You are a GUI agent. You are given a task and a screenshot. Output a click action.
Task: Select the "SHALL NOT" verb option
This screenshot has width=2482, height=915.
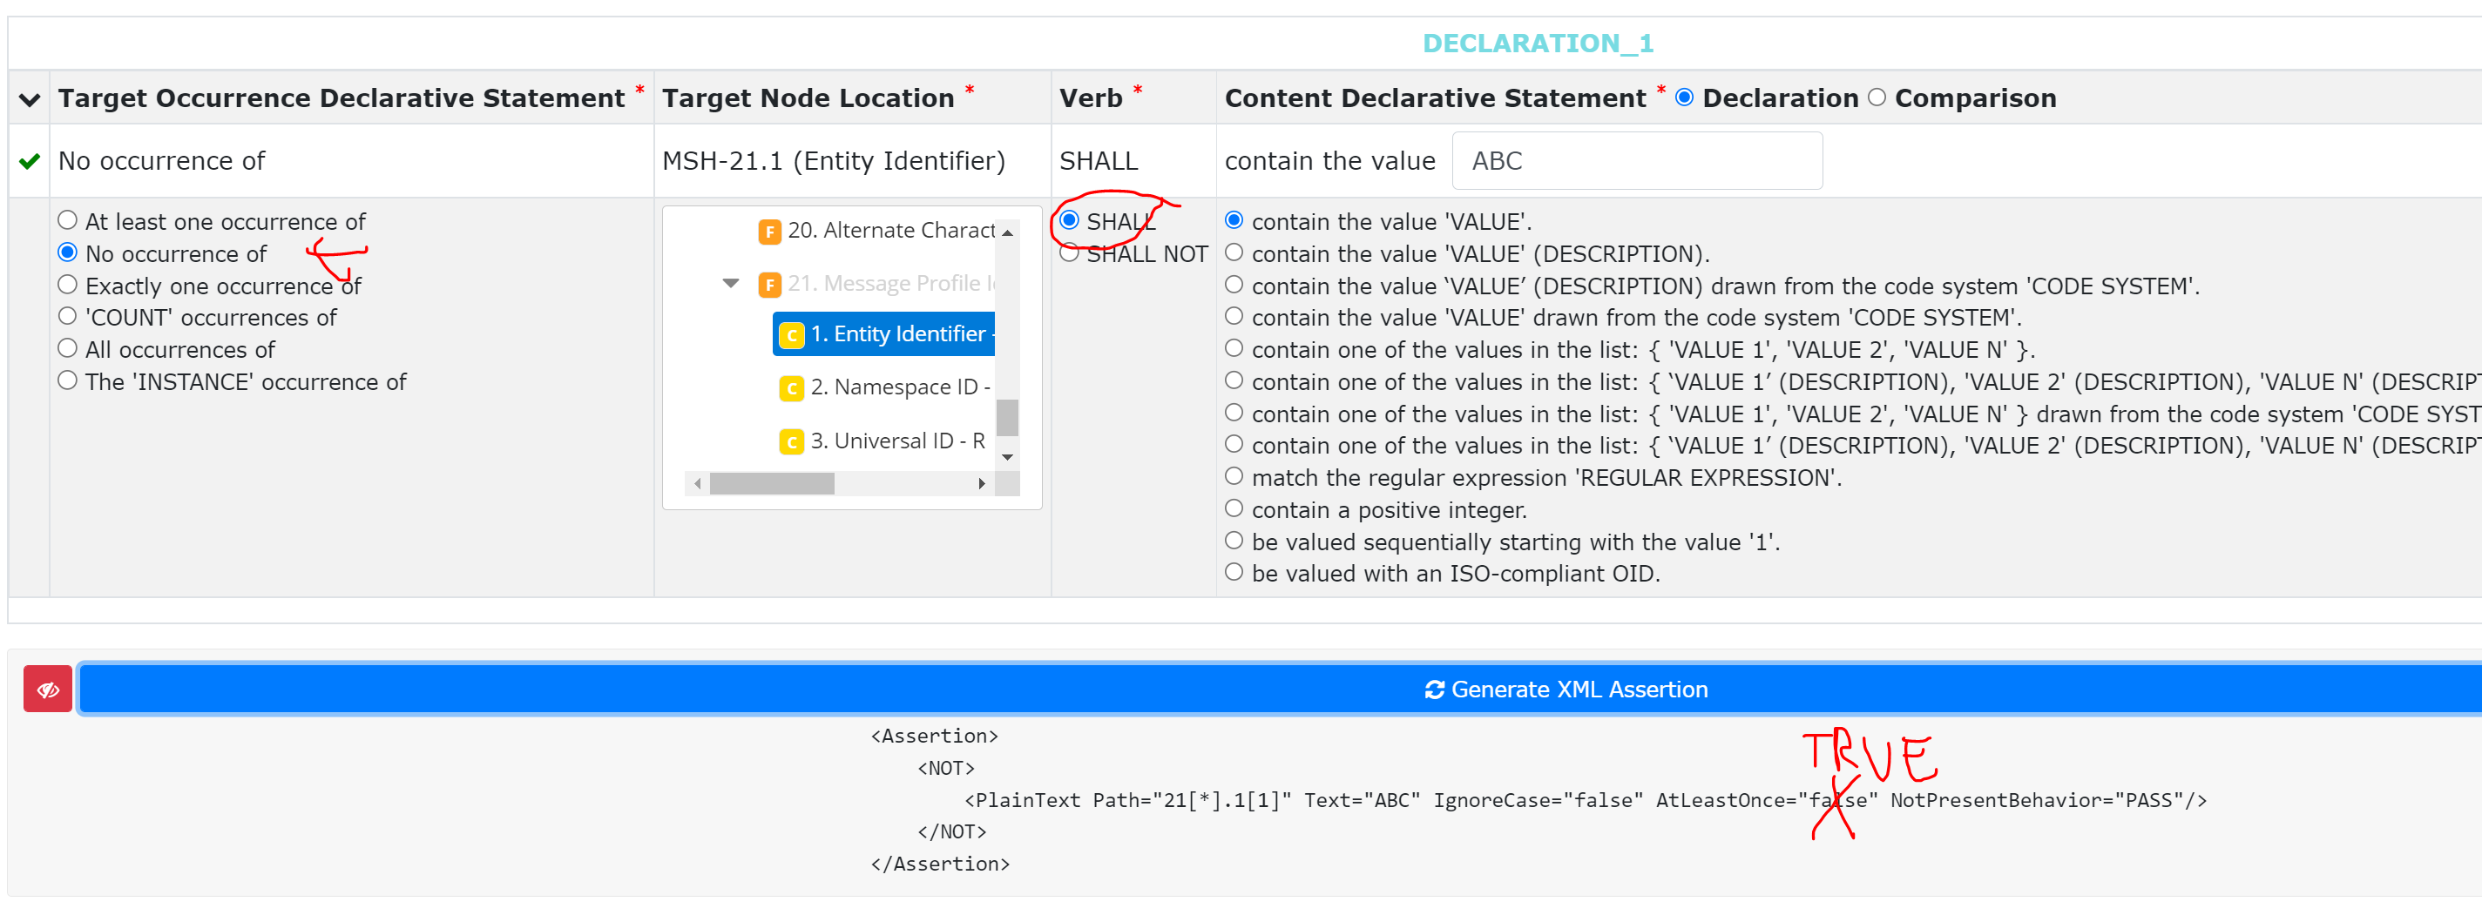point(1070,253)
